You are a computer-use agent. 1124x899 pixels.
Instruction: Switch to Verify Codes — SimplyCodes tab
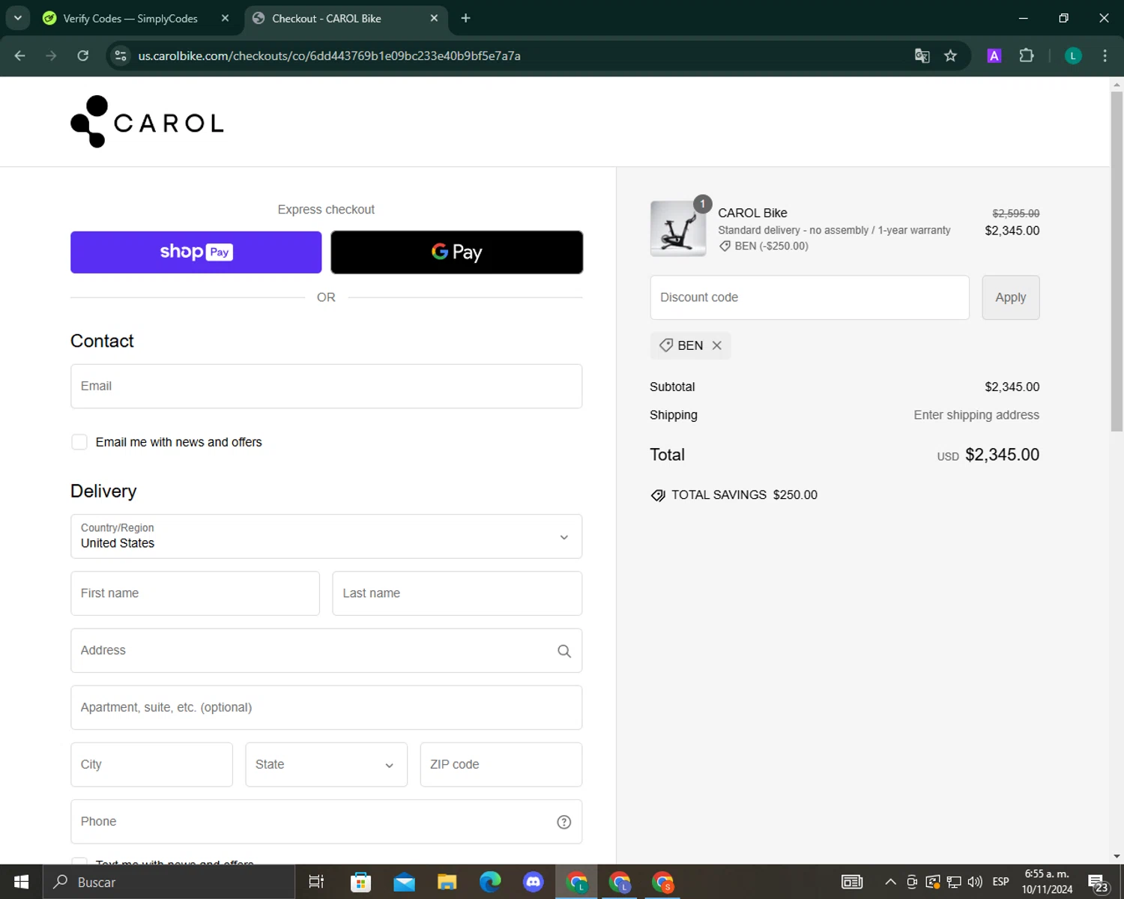(130, 18)
